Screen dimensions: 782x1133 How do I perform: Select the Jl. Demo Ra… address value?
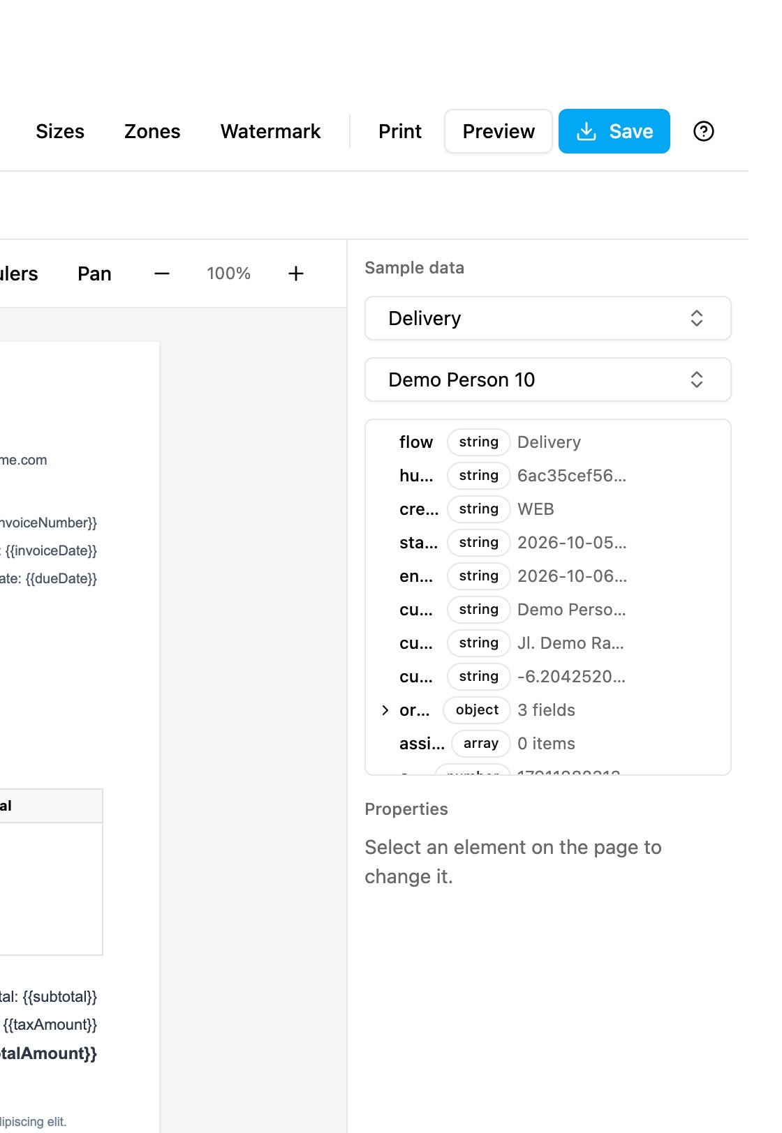(x=570, y=643)
